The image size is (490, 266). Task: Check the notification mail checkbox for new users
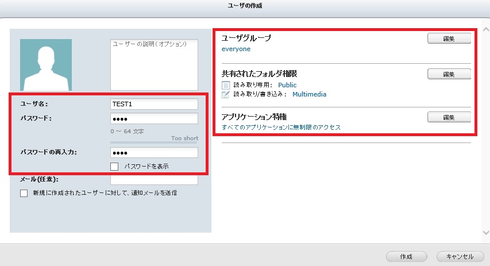point(24,193)
